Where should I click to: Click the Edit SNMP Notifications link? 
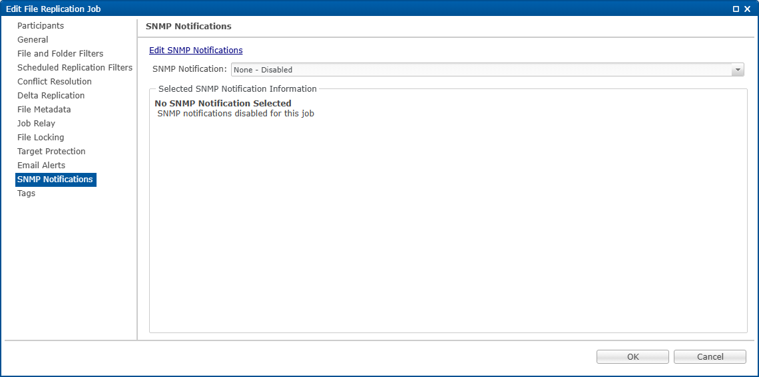pyautogui.click(x=196, y=51)
